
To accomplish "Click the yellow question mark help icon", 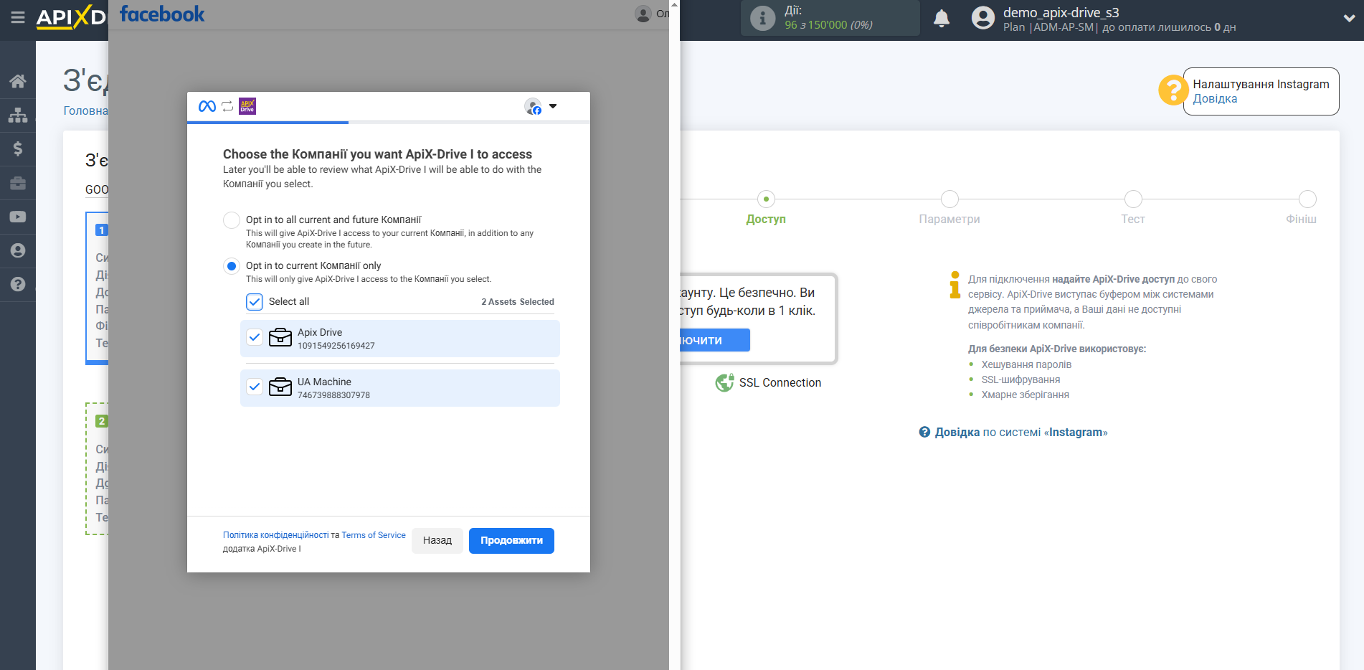I will point(1173,90).
